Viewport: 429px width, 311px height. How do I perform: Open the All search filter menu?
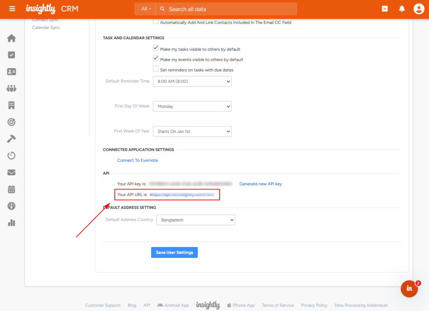pyautogui.click(x=146, y=9)
